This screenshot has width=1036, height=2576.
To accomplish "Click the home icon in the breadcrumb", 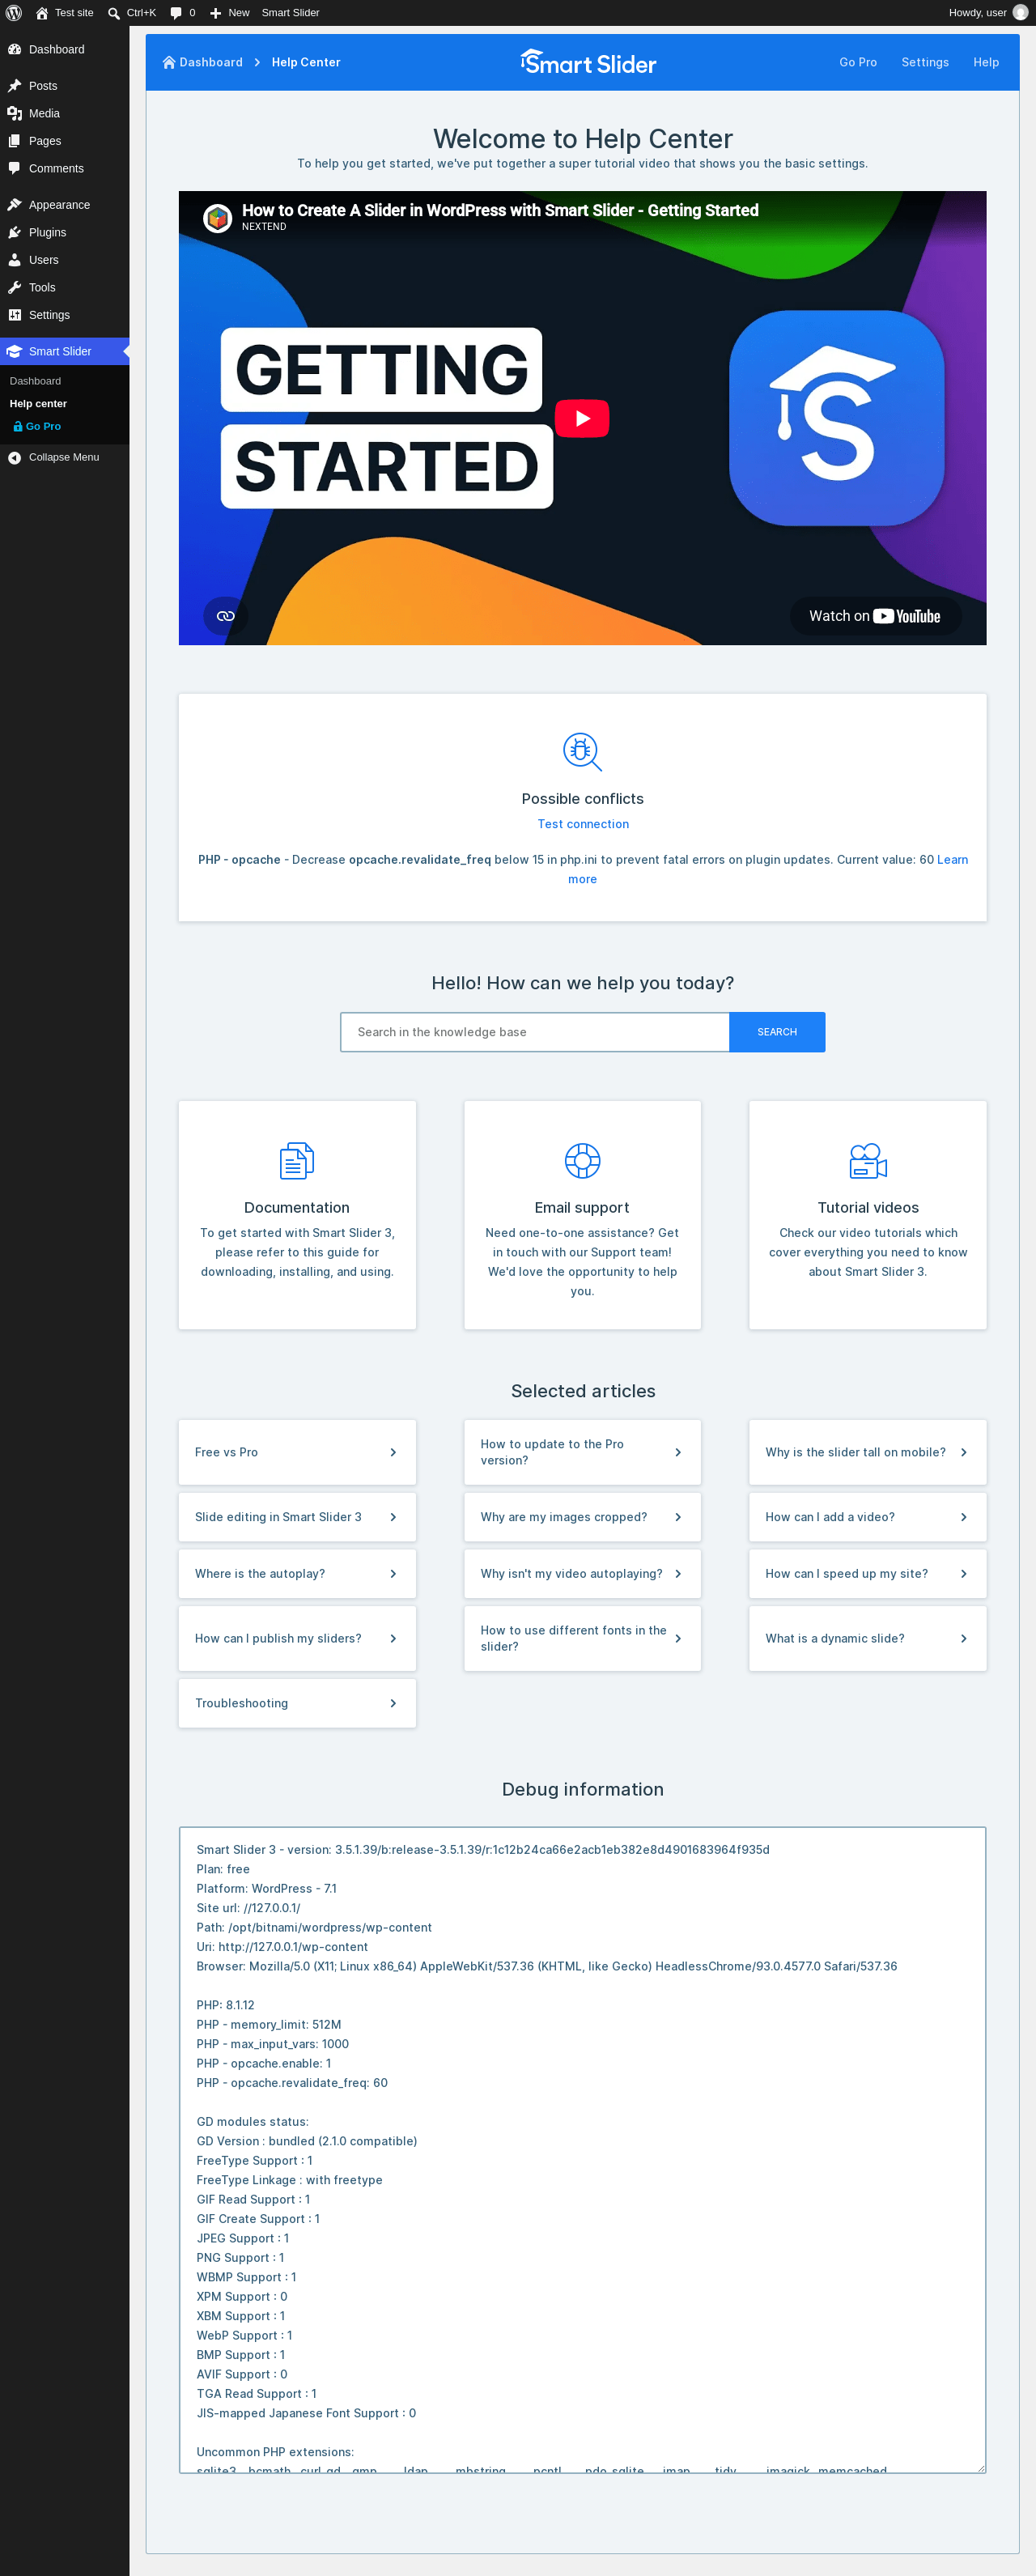I will (x=169, y=62).
